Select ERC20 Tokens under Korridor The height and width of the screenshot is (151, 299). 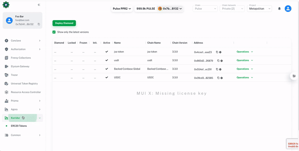click(19, 126)
